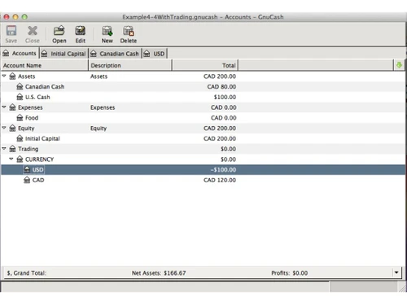Viewport: 407px width, 305px height.
Task: Select the Canadian Cash account row
Action: point(203,87)
